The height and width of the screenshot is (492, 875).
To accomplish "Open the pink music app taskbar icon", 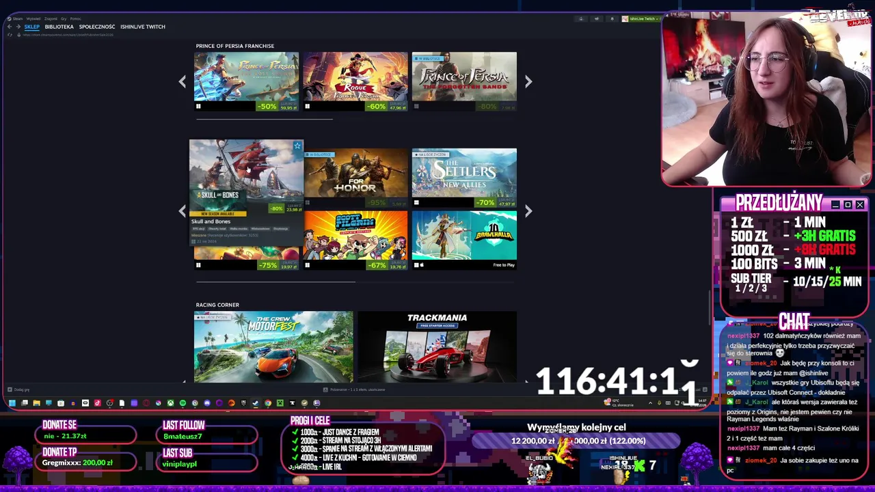I will pos(98,403).
